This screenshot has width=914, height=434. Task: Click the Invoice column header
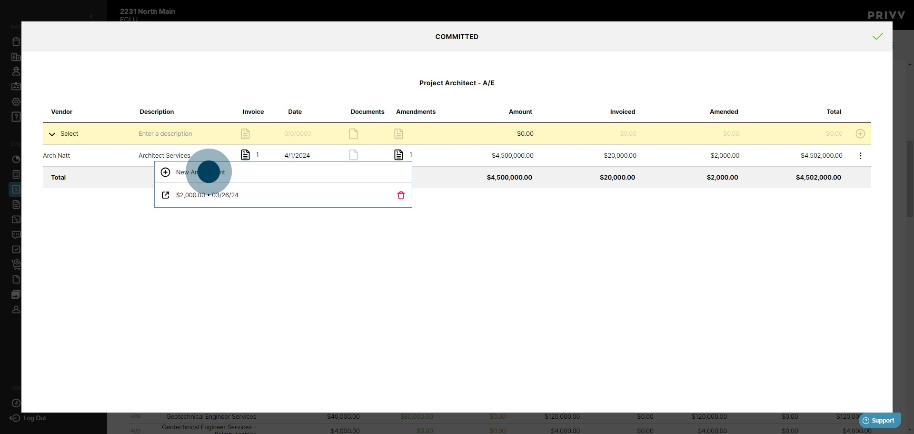coord(253,111)
